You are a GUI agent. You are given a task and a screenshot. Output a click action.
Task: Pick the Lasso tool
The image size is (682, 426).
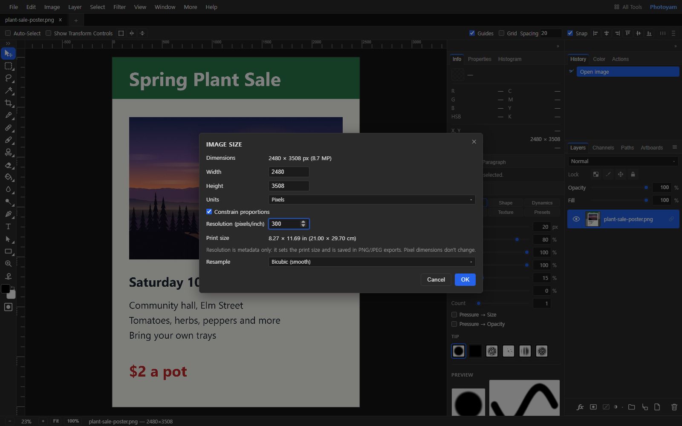tap(8, 78)
